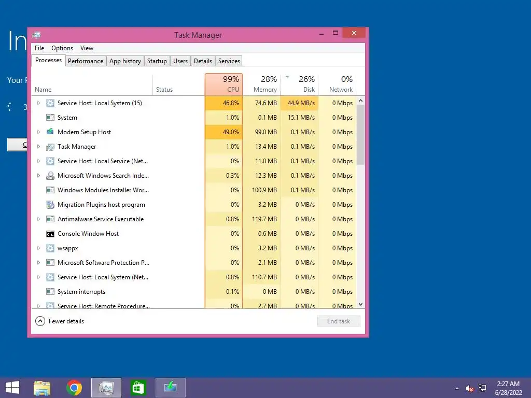
Task: Click the System process icon
Action: pos(50,118)
